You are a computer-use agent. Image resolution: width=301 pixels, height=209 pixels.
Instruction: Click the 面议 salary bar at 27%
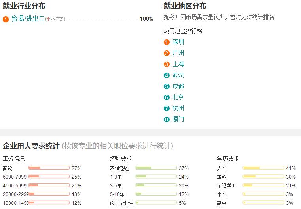point(49,168)
